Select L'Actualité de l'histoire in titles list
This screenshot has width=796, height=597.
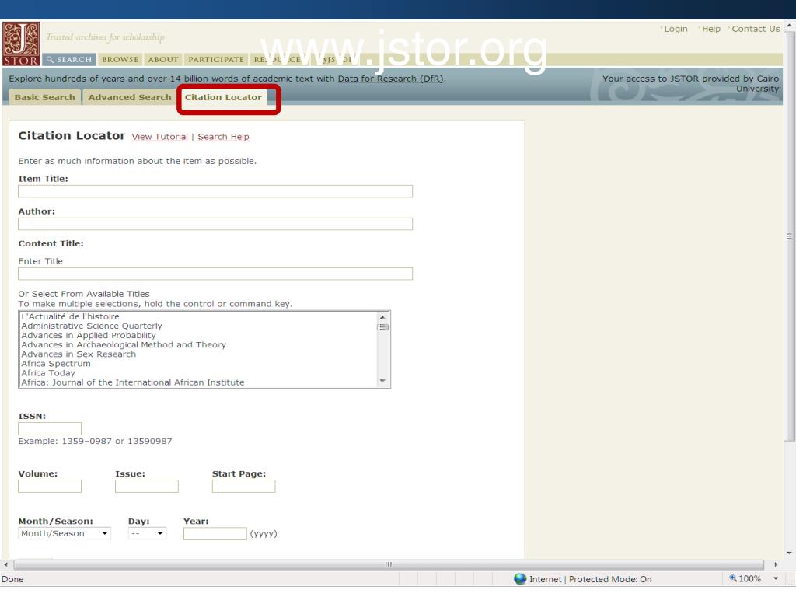(x=70, y=316)
